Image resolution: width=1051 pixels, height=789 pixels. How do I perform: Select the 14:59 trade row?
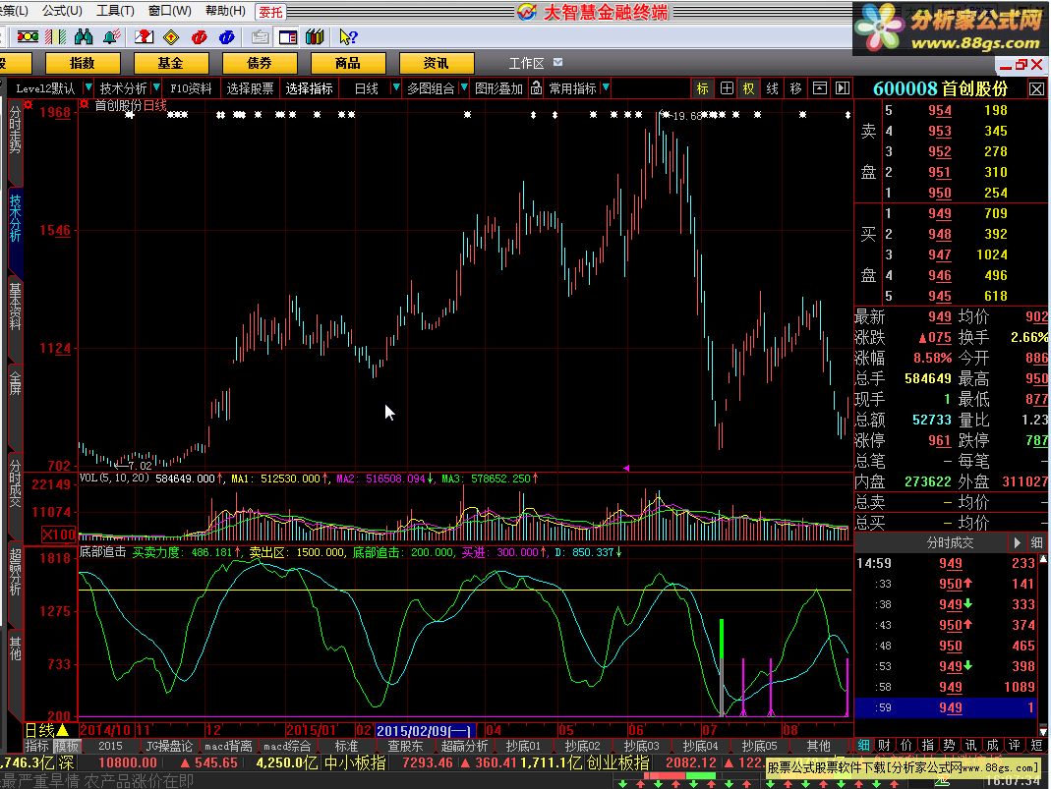click(947, 563)
